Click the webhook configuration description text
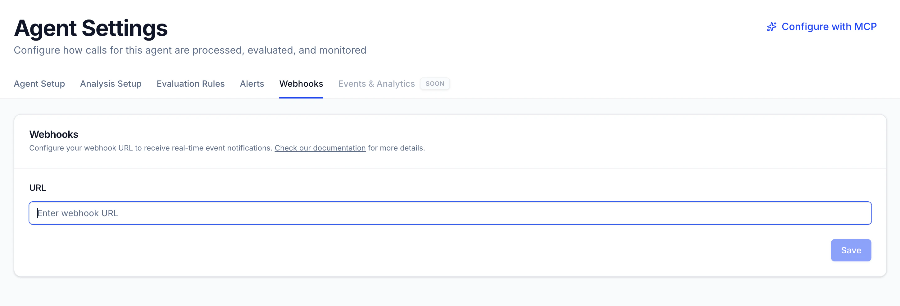Image resolution: width=900 pixels, height=306 pixels. [227, 148]
